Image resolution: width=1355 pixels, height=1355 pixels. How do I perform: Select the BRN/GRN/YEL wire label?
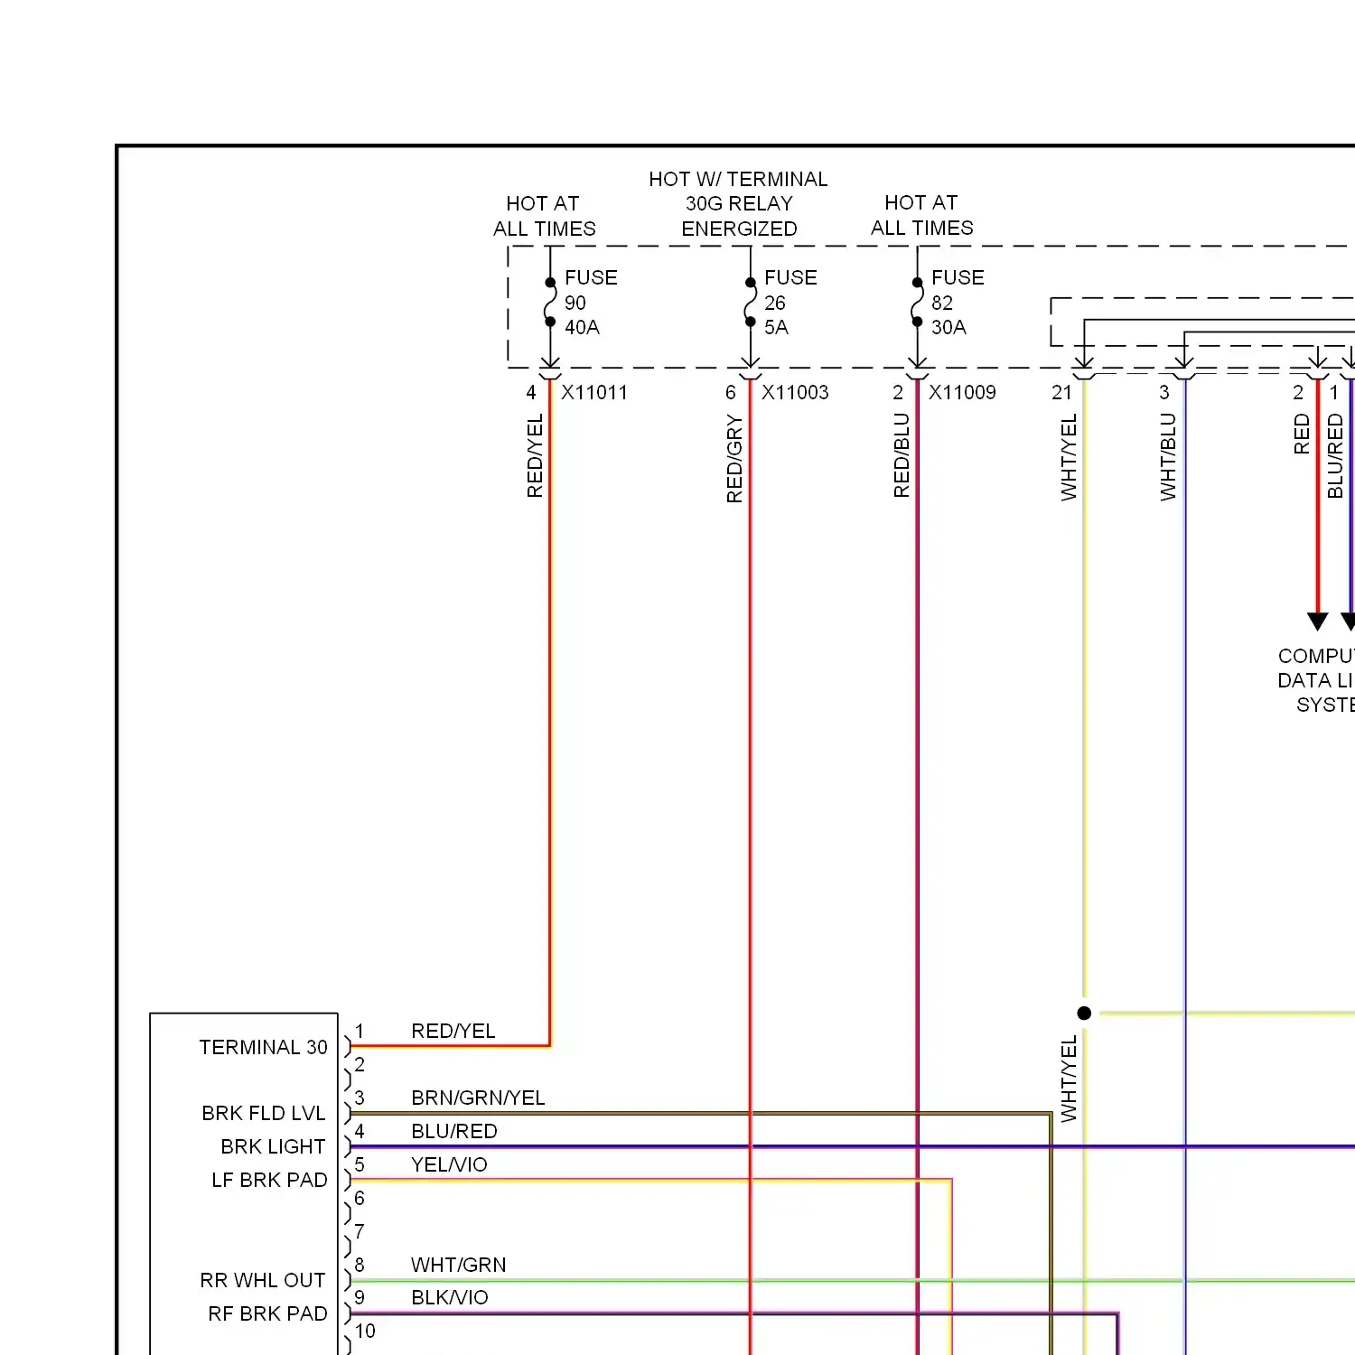coord(478,1098)
